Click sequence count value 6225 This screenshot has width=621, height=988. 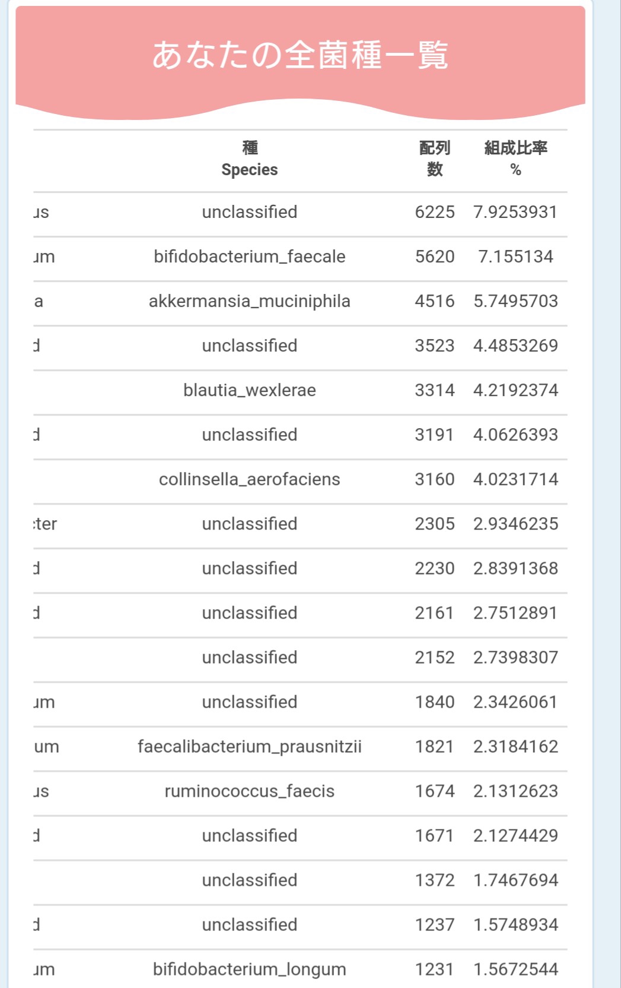pyautogui.click(x=435, y=212)
